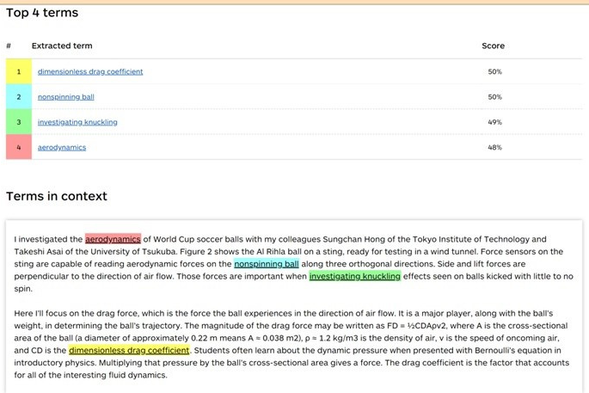Click the Score column header
The height and width of the screenshot is (393, 589).
(494, 46)
